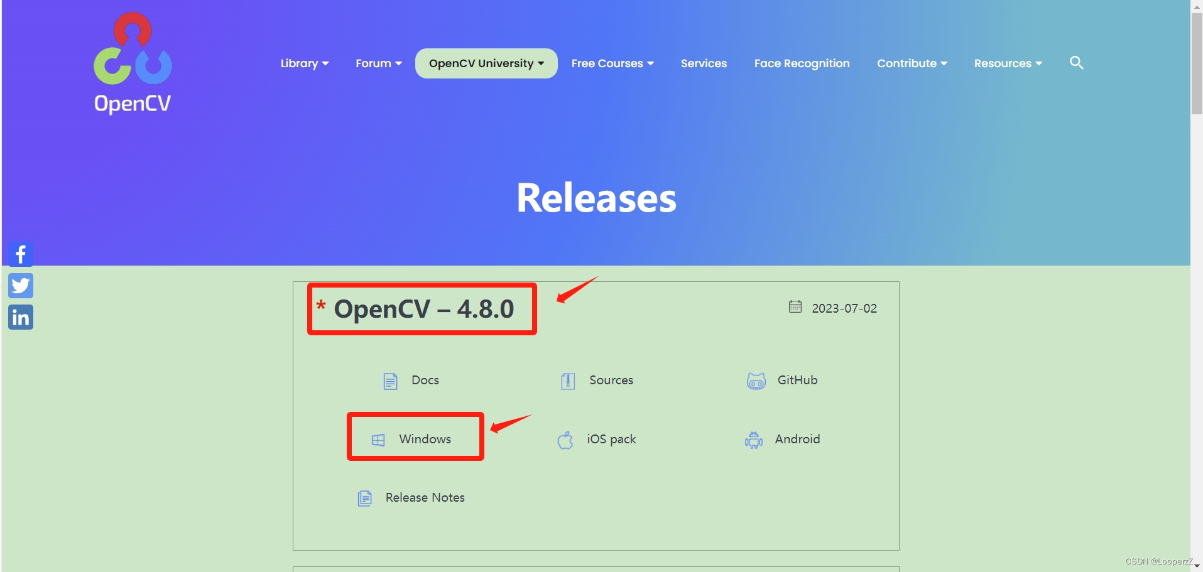
Task: Open the OpenCV University menu
Action: click(x=486, y=63)
